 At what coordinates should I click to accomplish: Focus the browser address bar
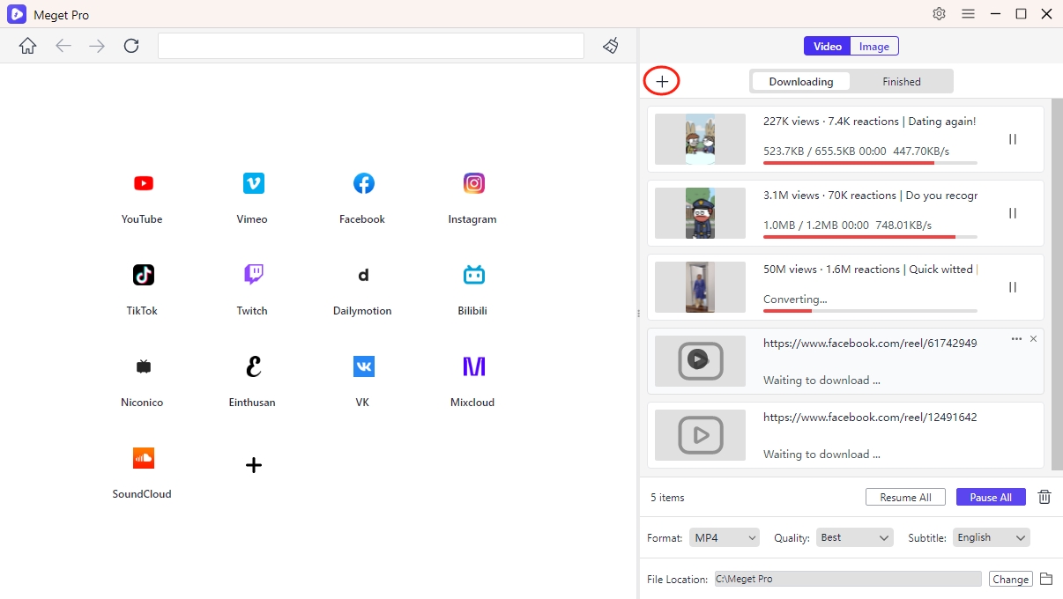pyautogui.click(x=371, y=46)
